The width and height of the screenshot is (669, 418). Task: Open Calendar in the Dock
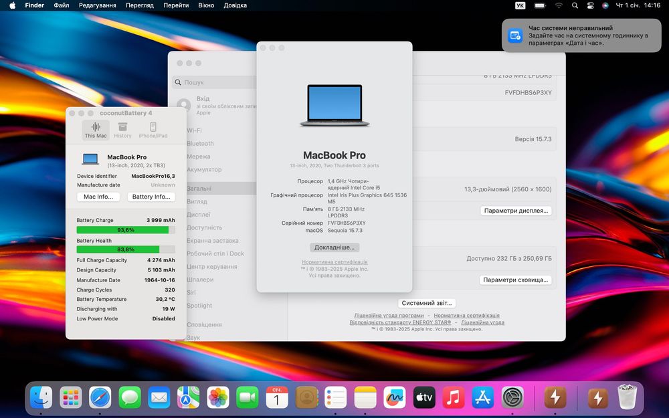(277, 397)
